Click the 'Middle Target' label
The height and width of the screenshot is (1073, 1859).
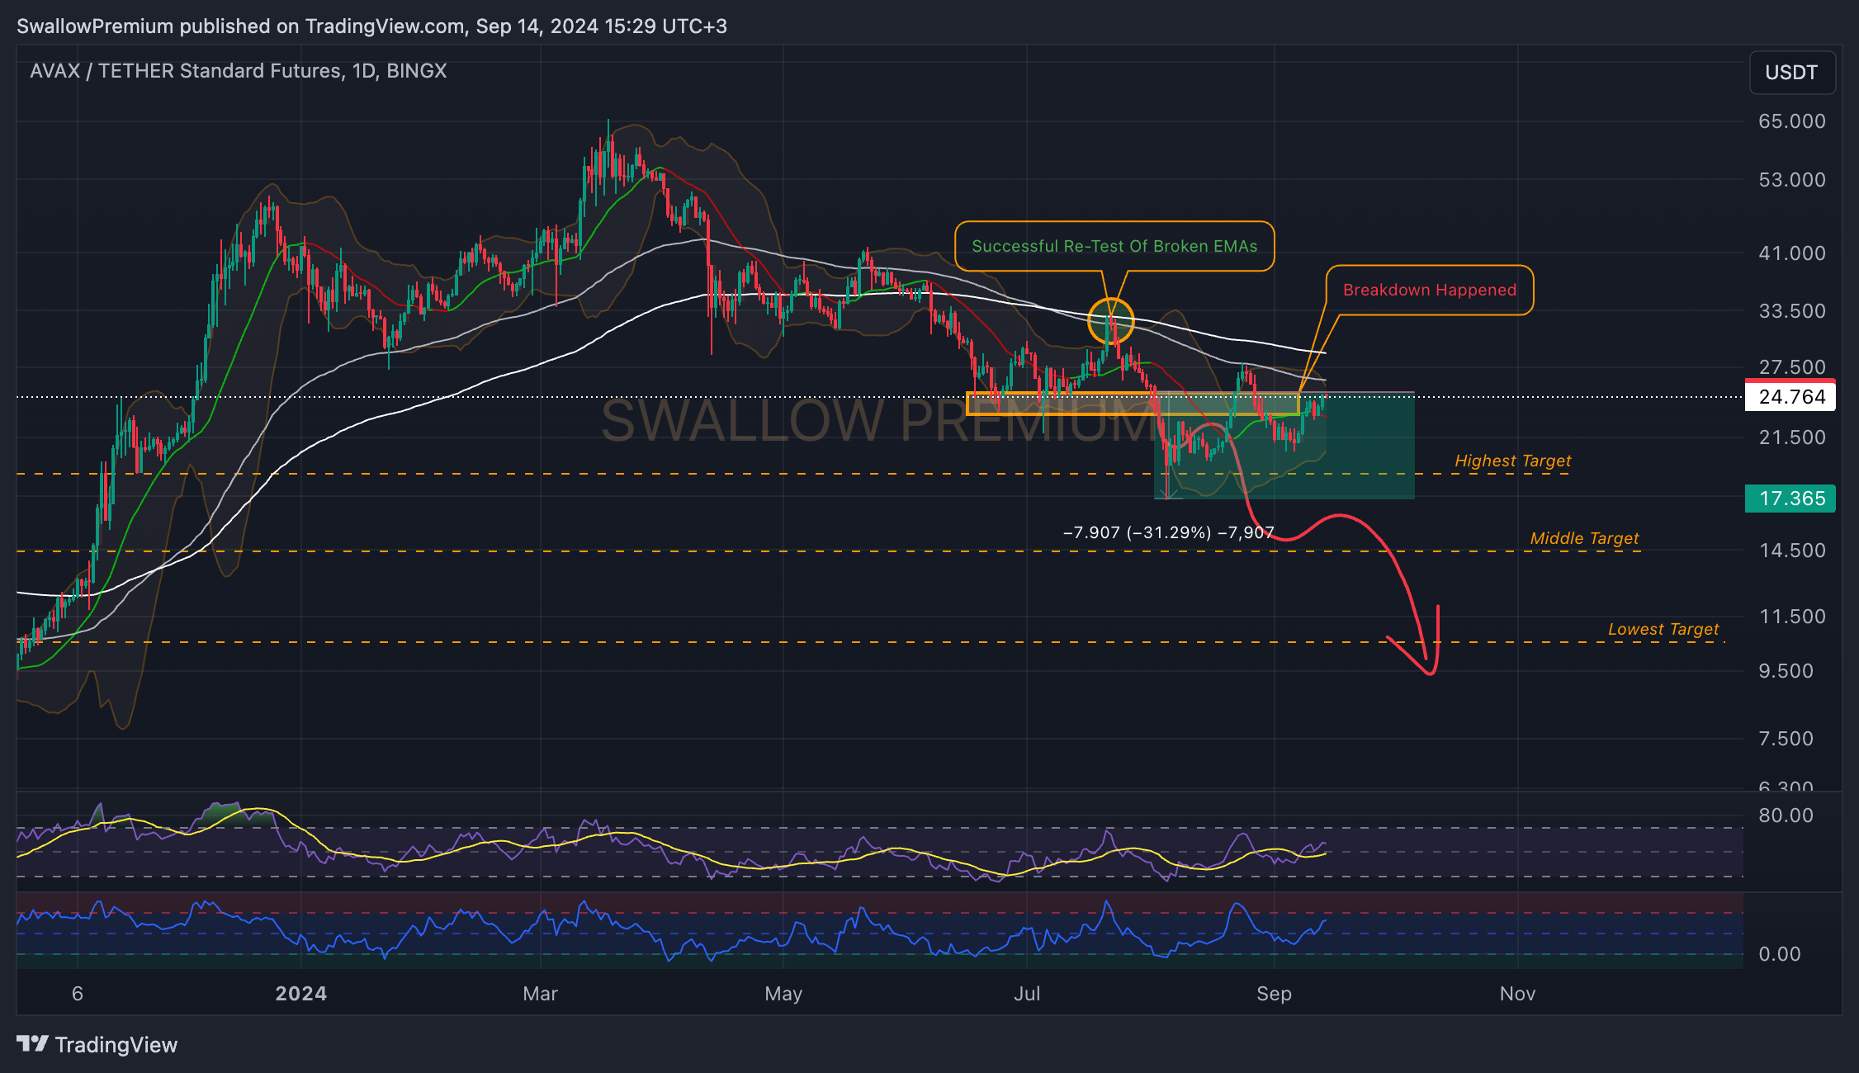[1584, 538]
